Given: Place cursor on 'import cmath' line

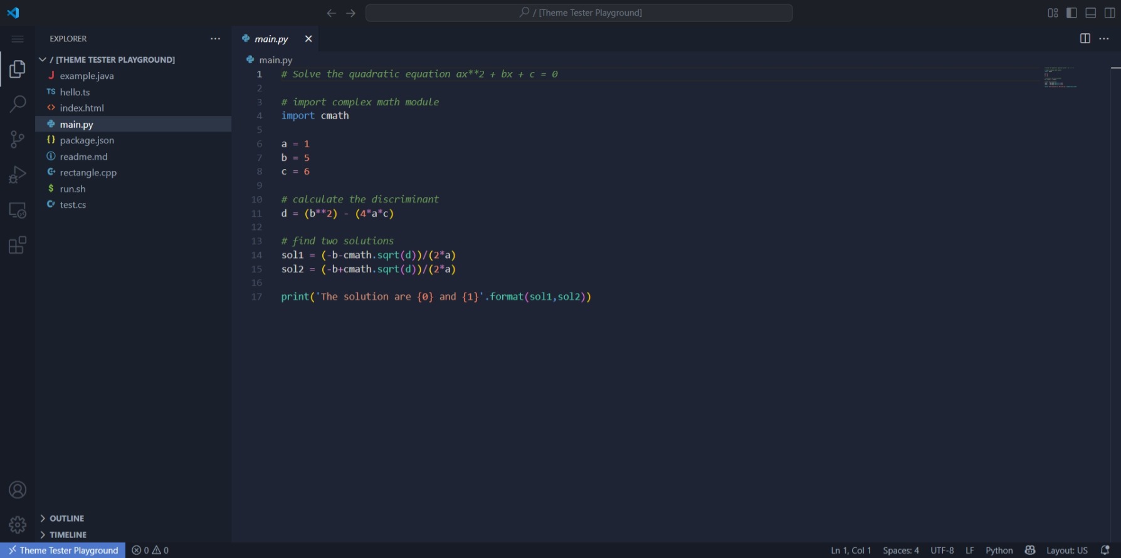Looking at the screenshot, I should click(x=315, y=116).
